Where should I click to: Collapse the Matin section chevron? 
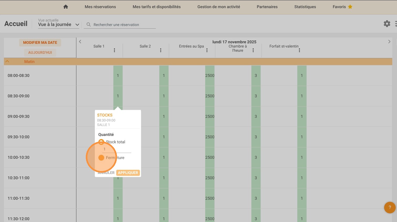pos(7,61)
